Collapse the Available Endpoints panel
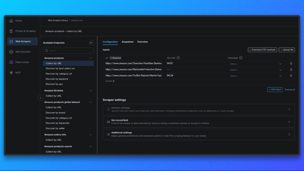The width and height of the screenshot is (304, 171). click(91, 43)
